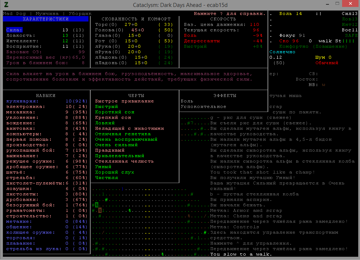Image resolution: width=360 pixels, height=260 pixels.
Task: Minimize the Cataclysm window
Action: point(327,4)
